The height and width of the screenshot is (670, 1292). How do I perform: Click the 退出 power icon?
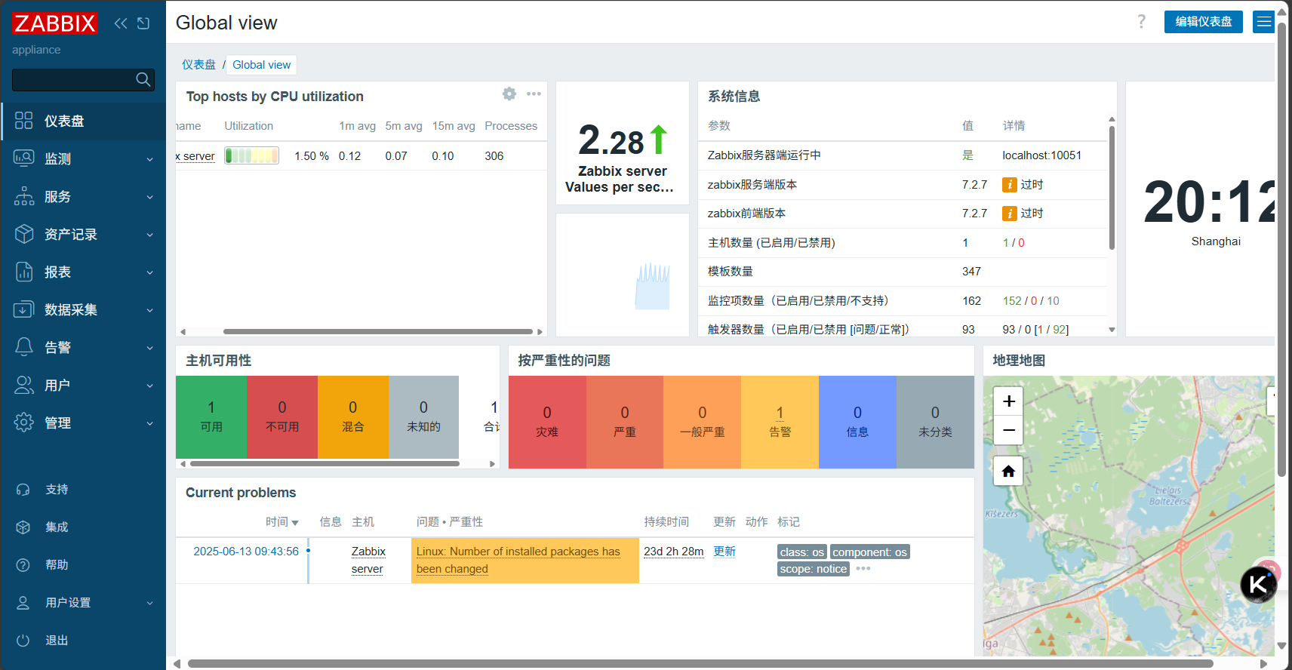[x=23, y=641]
